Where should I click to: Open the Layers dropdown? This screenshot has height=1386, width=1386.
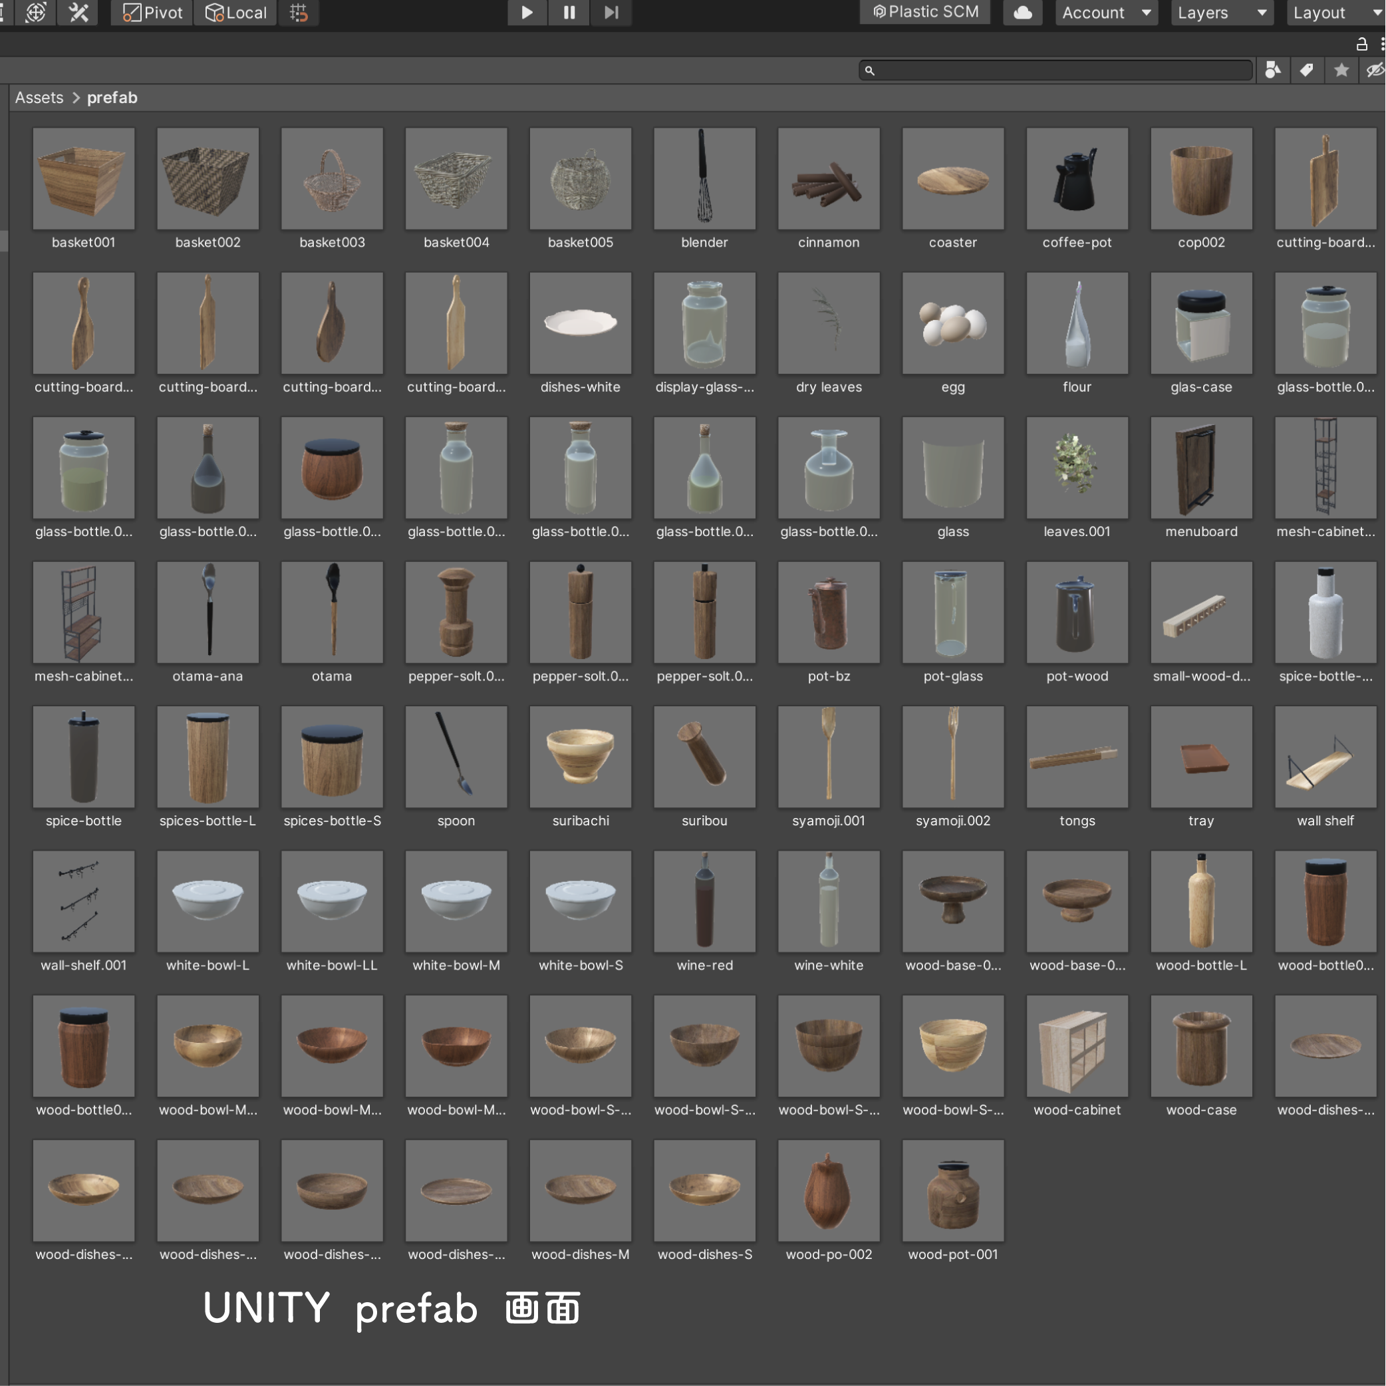point(1222,12)
